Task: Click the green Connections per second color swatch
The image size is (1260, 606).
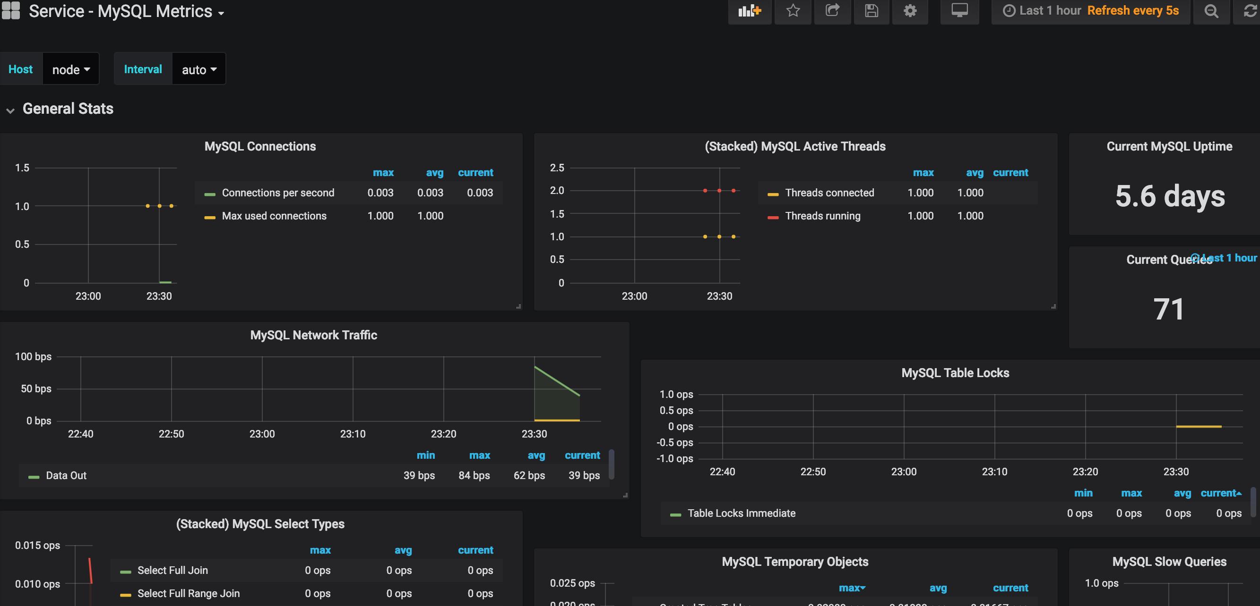Action: 210,194
